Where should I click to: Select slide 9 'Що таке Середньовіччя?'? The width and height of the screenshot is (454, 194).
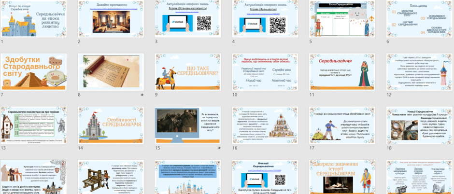pyautogui.click(x=188, y=72)
